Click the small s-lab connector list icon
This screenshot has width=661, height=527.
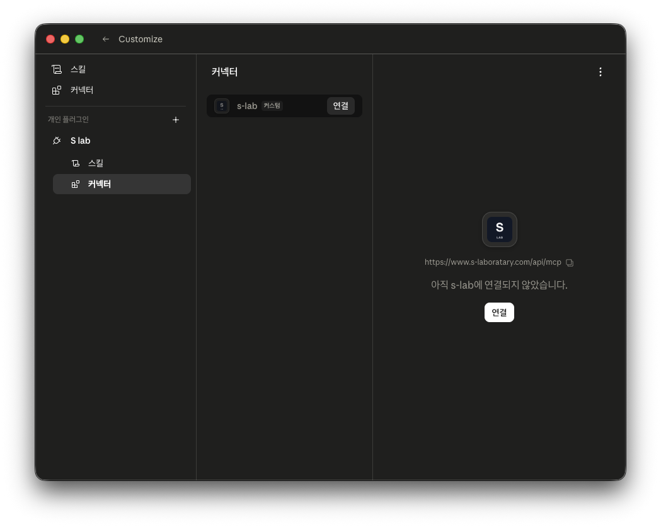[x=222, y=106]
